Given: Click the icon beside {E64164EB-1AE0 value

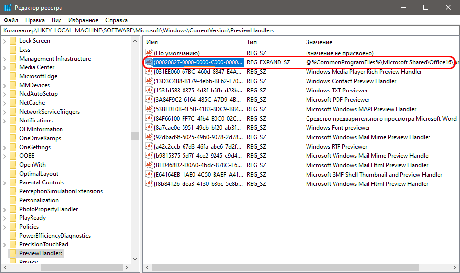Looking at the screenshot, I should pos(149,174).
